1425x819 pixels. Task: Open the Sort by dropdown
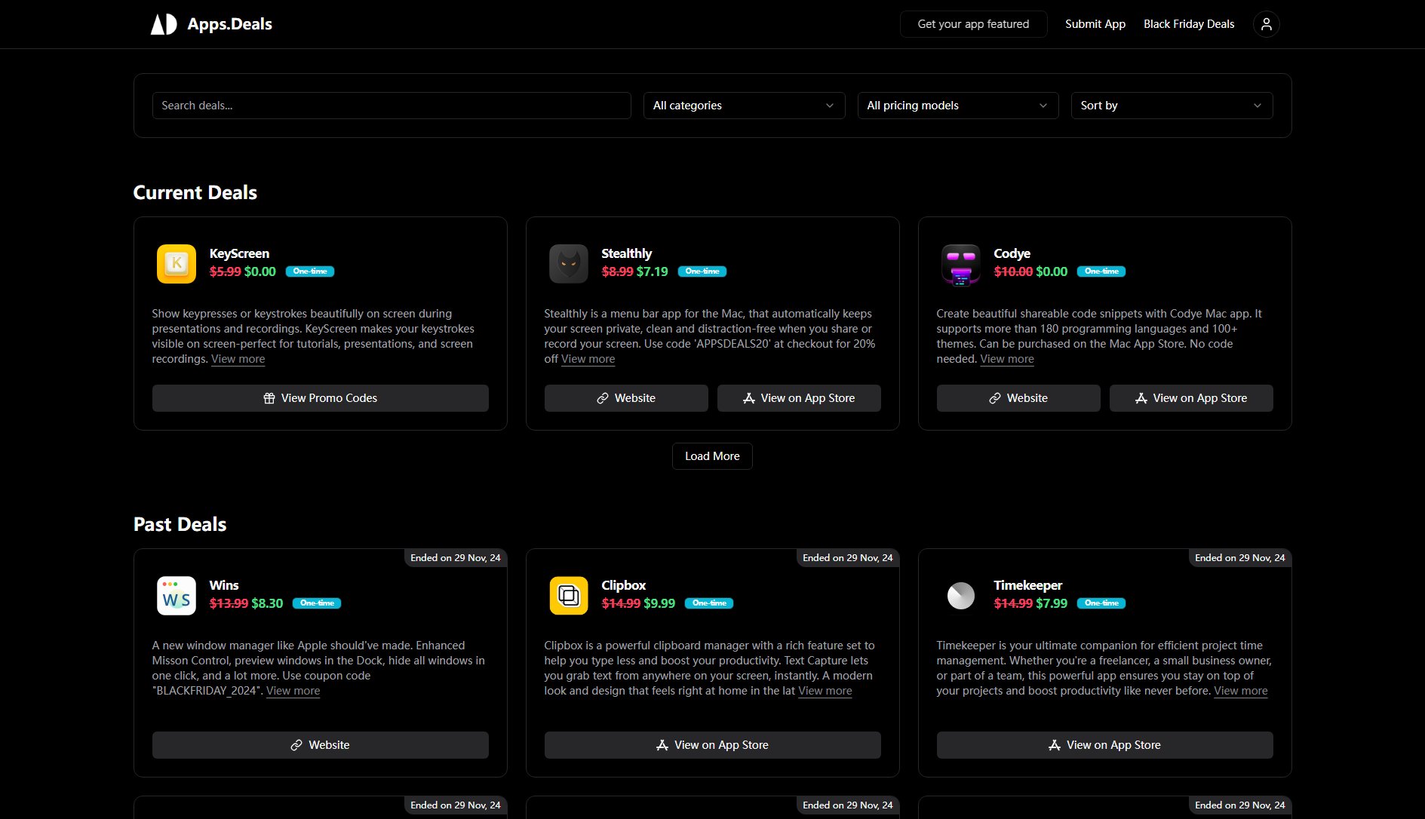[x=1171, y=106]
